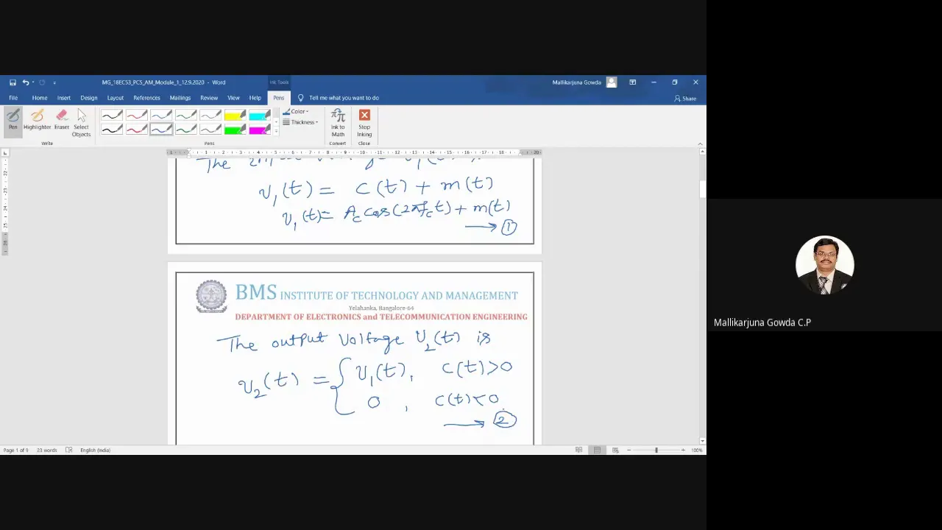Switch to Read Mode view

pyautogui.click(x=579, y=450)
